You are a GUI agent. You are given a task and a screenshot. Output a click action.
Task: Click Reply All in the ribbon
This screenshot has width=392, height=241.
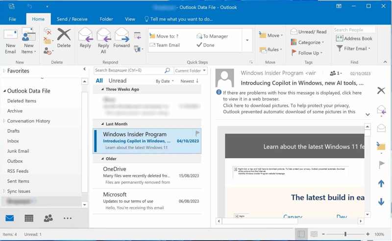coord(103,41)
